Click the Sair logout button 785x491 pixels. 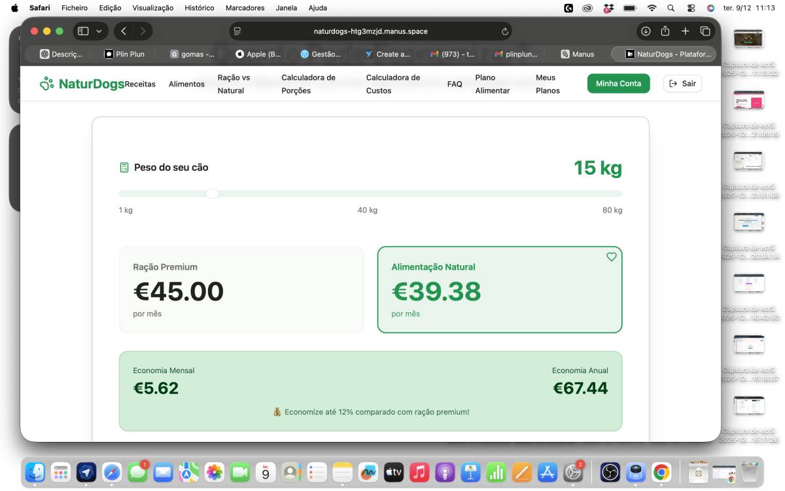682,83
